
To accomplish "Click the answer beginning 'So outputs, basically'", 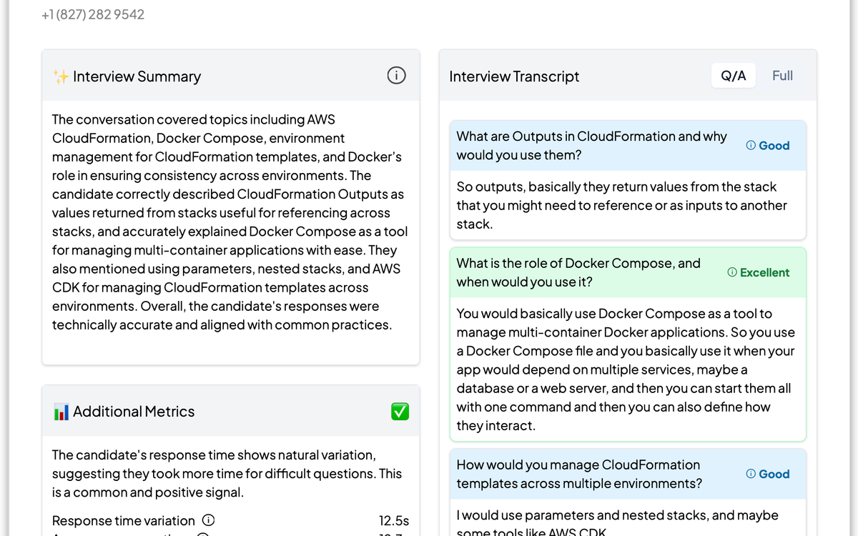I will click(621, 205).
